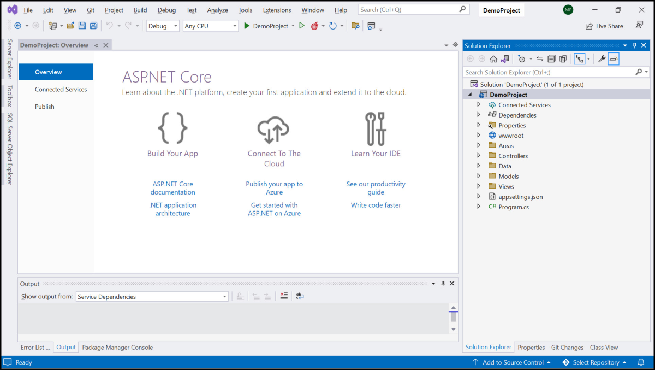Click the Hot Reload flame icon
Viewport: 655px width, 370px height.
[x=314, y=26]
